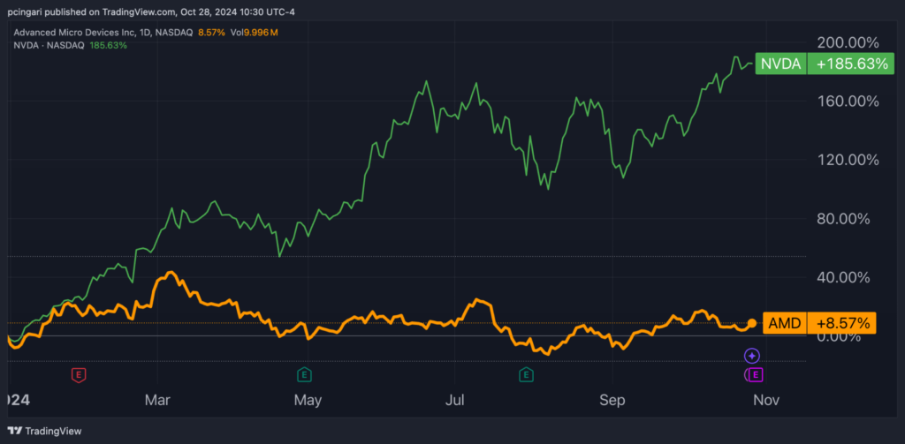Click the purple circular event marker
This screenshot has width=905, height=444.
pyautogui.click(x=751, y=356)
